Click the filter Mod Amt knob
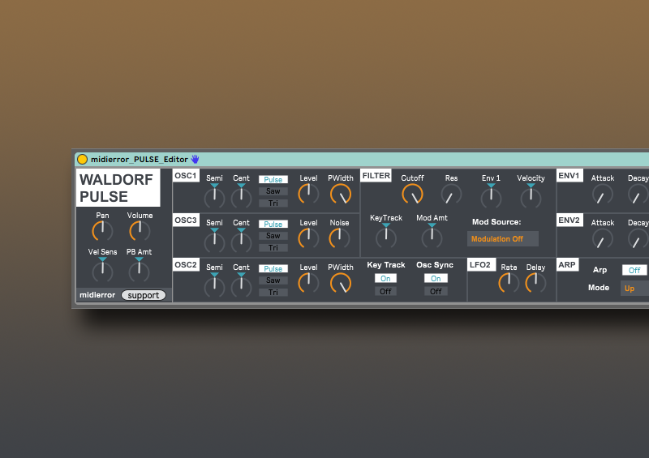 432,236
